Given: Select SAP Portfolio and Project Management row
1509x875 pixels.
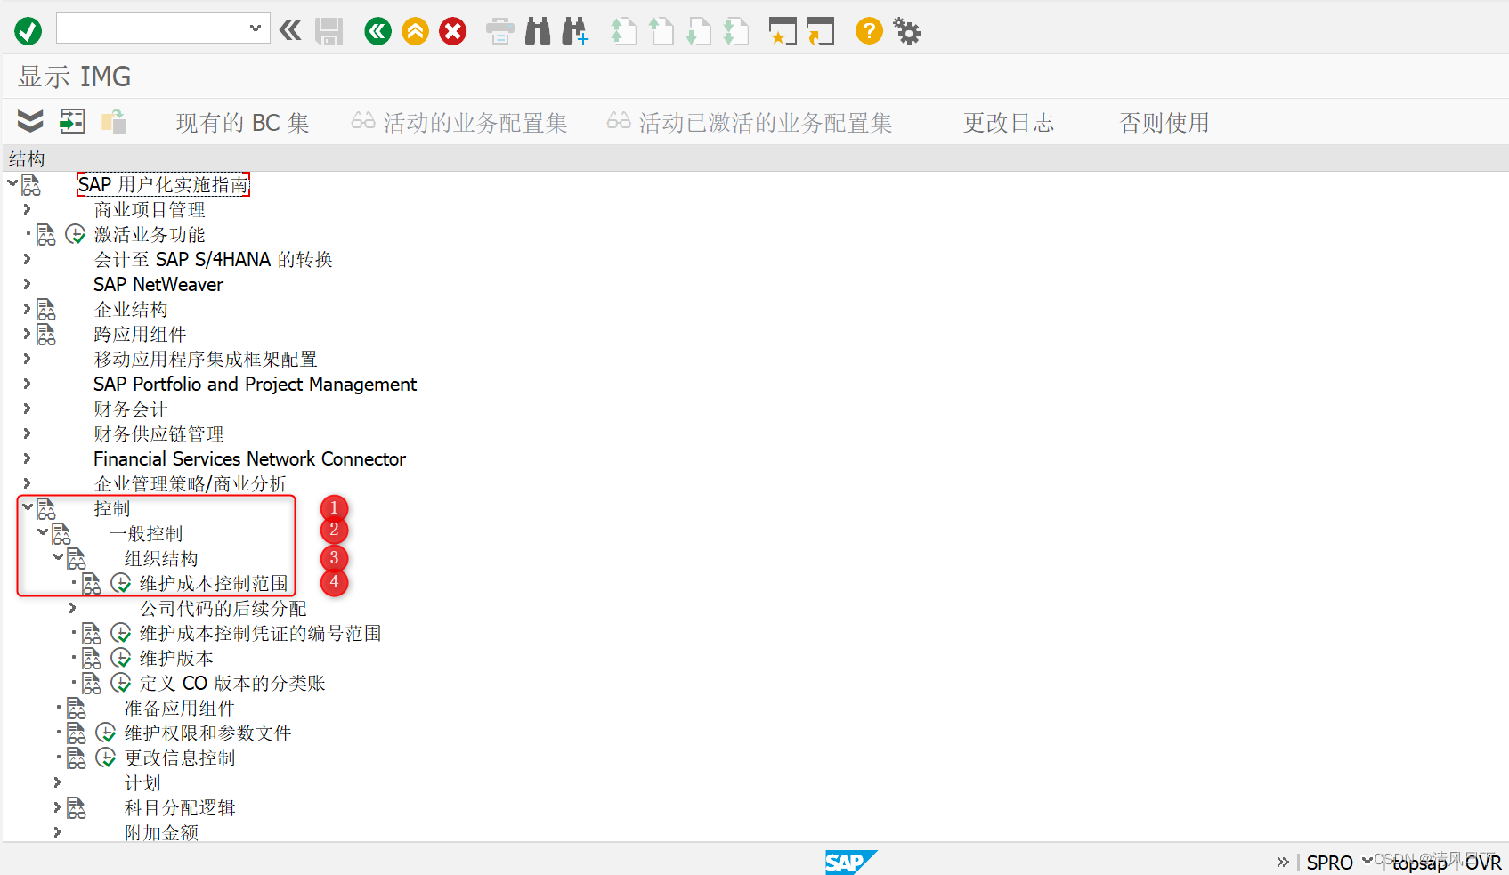Looking at the screenshot, I should 255,384.
